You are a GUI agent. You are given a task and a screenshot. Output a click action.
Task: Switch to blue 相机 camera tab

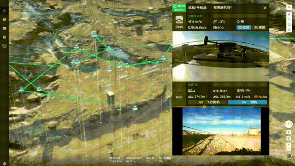[x=248, y=102]
